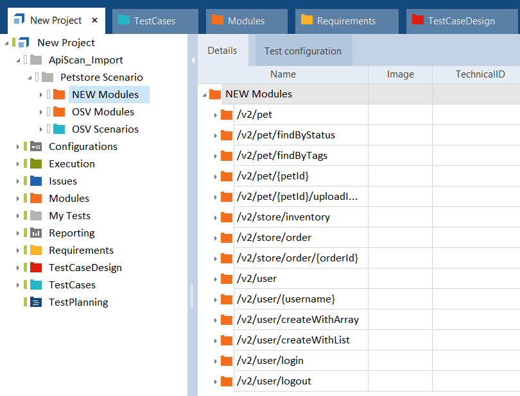Expand the /v2/user/login row
This screenshot has height=396, width=520.
[x=215, y=361]
